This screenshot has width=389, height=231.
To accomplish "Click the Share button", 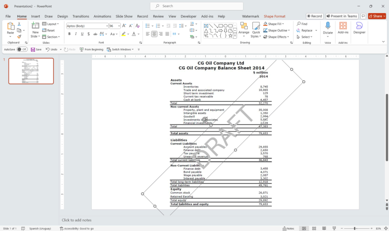I will 377,16.
